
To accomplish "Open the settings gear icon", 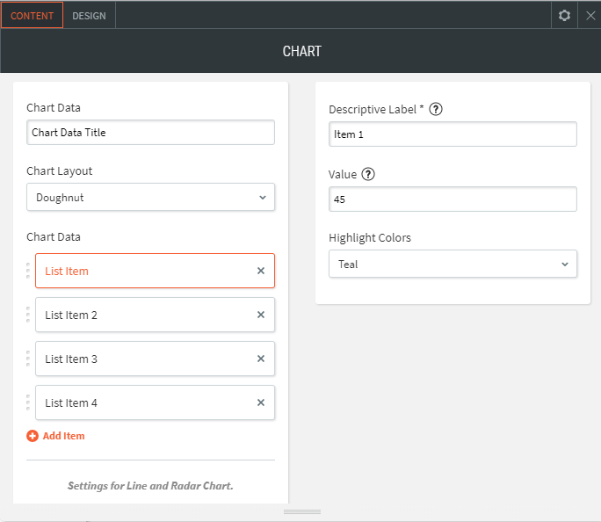I will click(x=564, y=15).
